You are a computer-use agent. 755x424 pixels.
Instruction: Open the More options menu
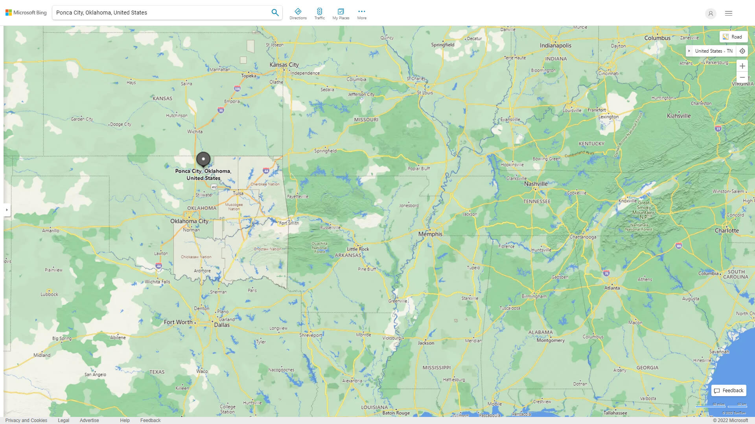[x=361, y=14]
